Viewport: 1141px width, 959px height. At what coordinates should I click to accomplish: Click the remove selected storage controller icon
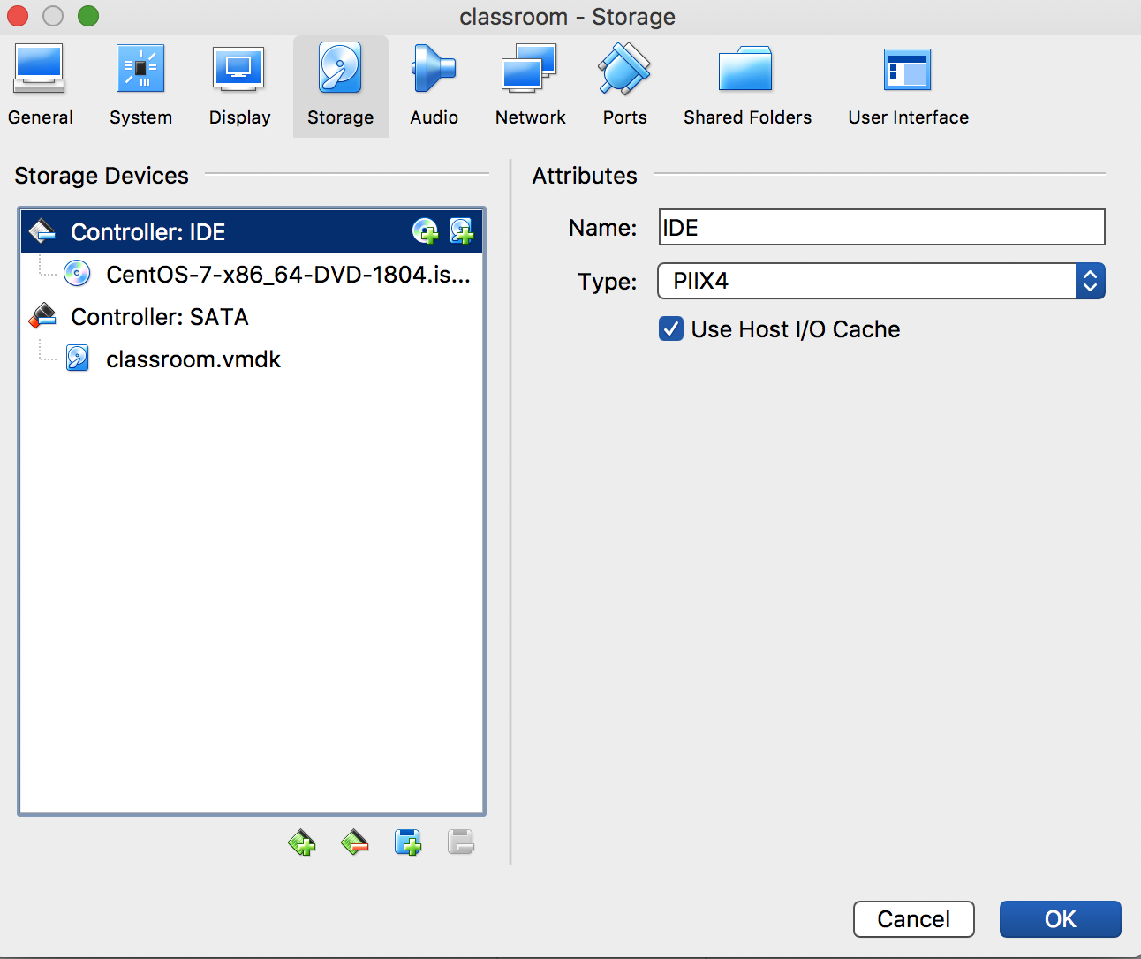tap(355, 842)
